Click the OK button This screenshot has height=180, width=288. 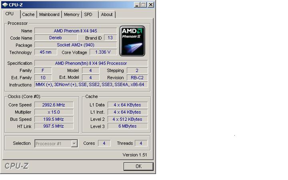[138, 166]
